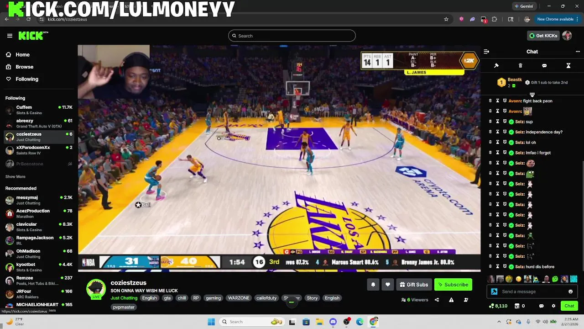The height and width of the screenshot is (329, 584).
Task: Reload the page in Chrome
Action: pyautogui.click(x=28, y=19)
